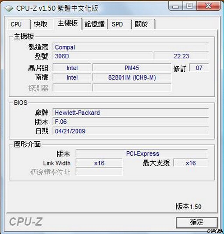Click the 型號 label
Screen dimensions: 224x234
[x=42, y=56]
